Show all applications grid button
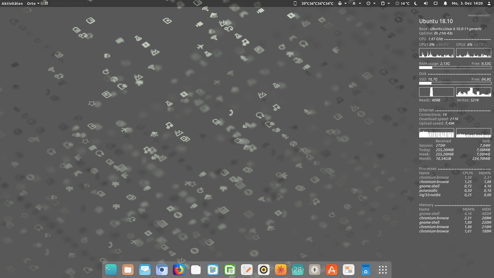Image resolution: width=494 pixels, height=278 pixels. tap(383, 270)
